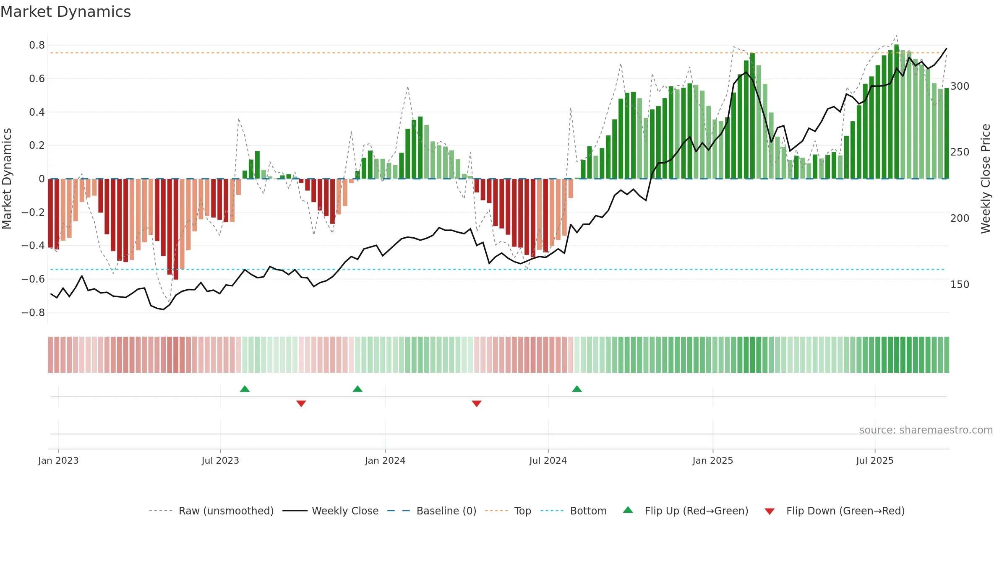Click the deepest red bar below −0.6
The height and width of the screenshot is (566, 1007).
tap(176, 229)
